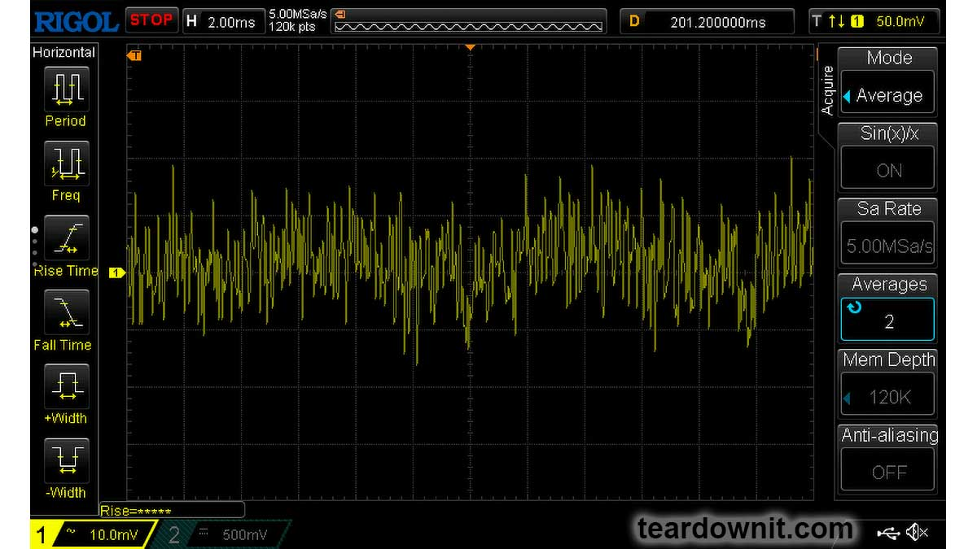Click the 5.00MSa/s sample rate readout
The height and width of the screenshot is (549, 977).
[x=297, y=15]
